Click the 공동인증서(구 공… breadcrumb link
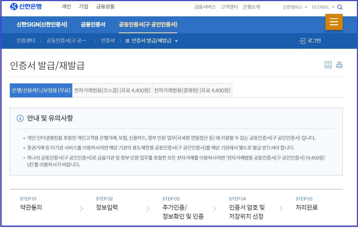The width and height of the screenshot is (358, 228). 67,41
